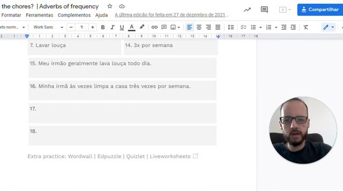Click the cell '7. Lavar louça'
343x192 pixels.
click(x=74, y=47)
